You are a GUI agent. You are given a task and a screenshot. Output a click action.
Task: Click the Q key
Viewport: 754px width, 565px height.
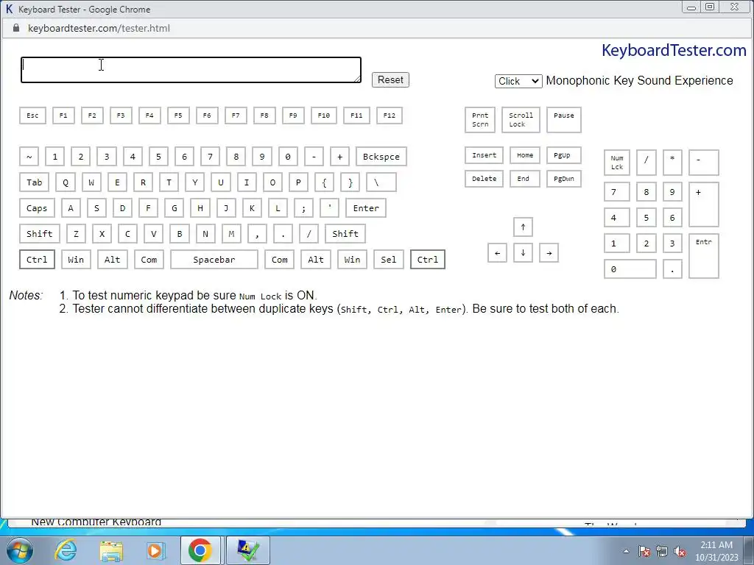[66, 182]
